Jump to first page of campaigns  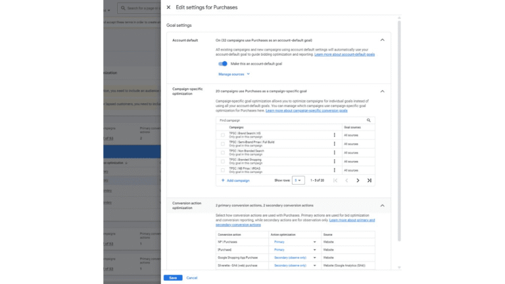(x=335, y=180)
